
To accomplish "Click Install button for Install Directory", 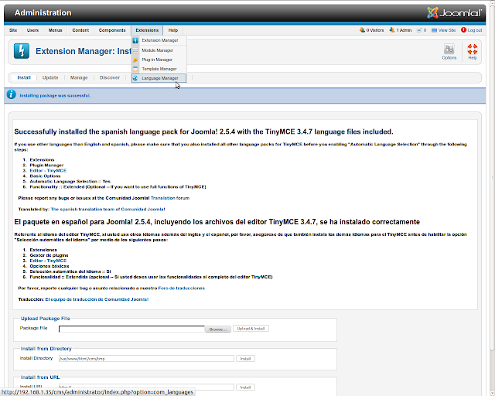I will (x=245, y=359).
